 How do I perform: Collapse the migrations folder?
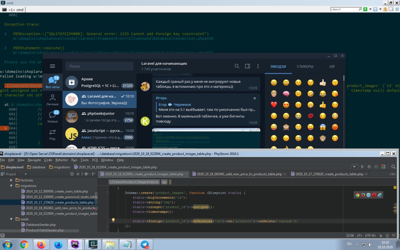point(12,186)
